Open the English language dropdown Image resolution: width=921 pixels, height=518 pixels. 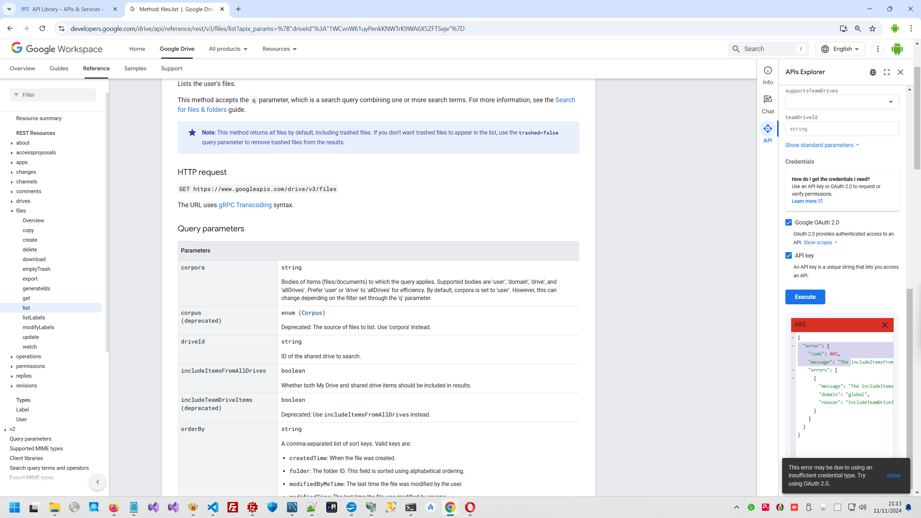[840, 49]
